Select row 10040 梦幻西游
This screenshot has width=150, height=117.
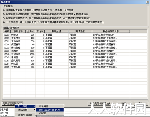(x=75, y=54)
